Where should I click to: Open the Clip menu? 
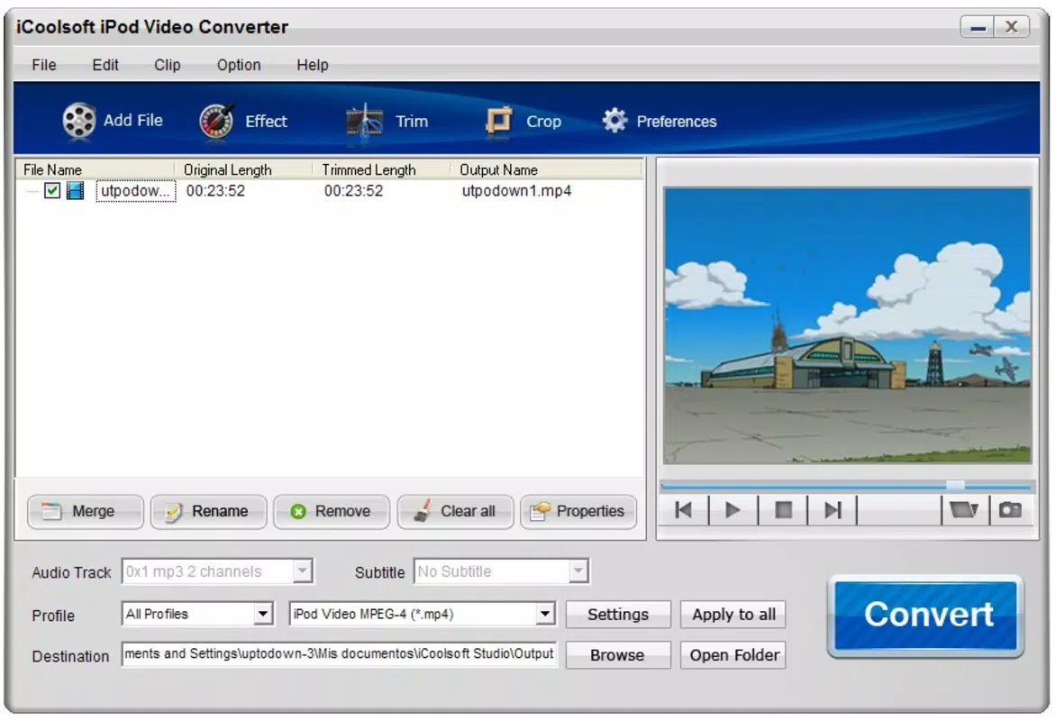pyautogui.click(x=167, y=65)
